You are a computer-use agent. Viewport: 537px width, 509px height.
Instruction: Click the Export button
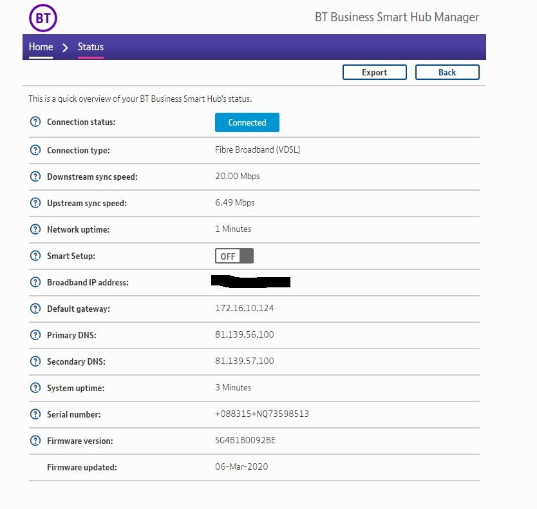374,72
